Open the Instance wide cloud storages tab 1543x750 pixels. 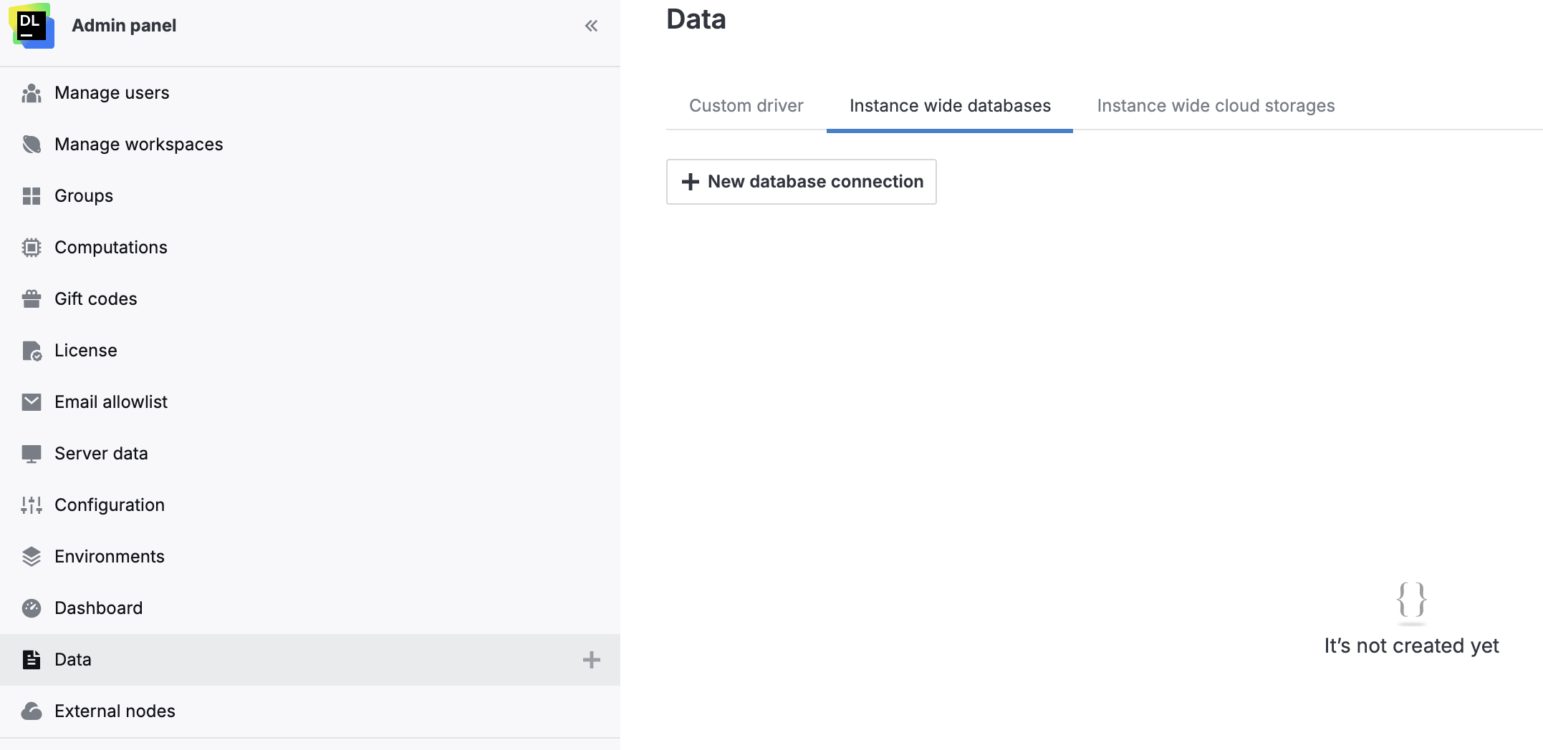click(x=1216, y=105)
